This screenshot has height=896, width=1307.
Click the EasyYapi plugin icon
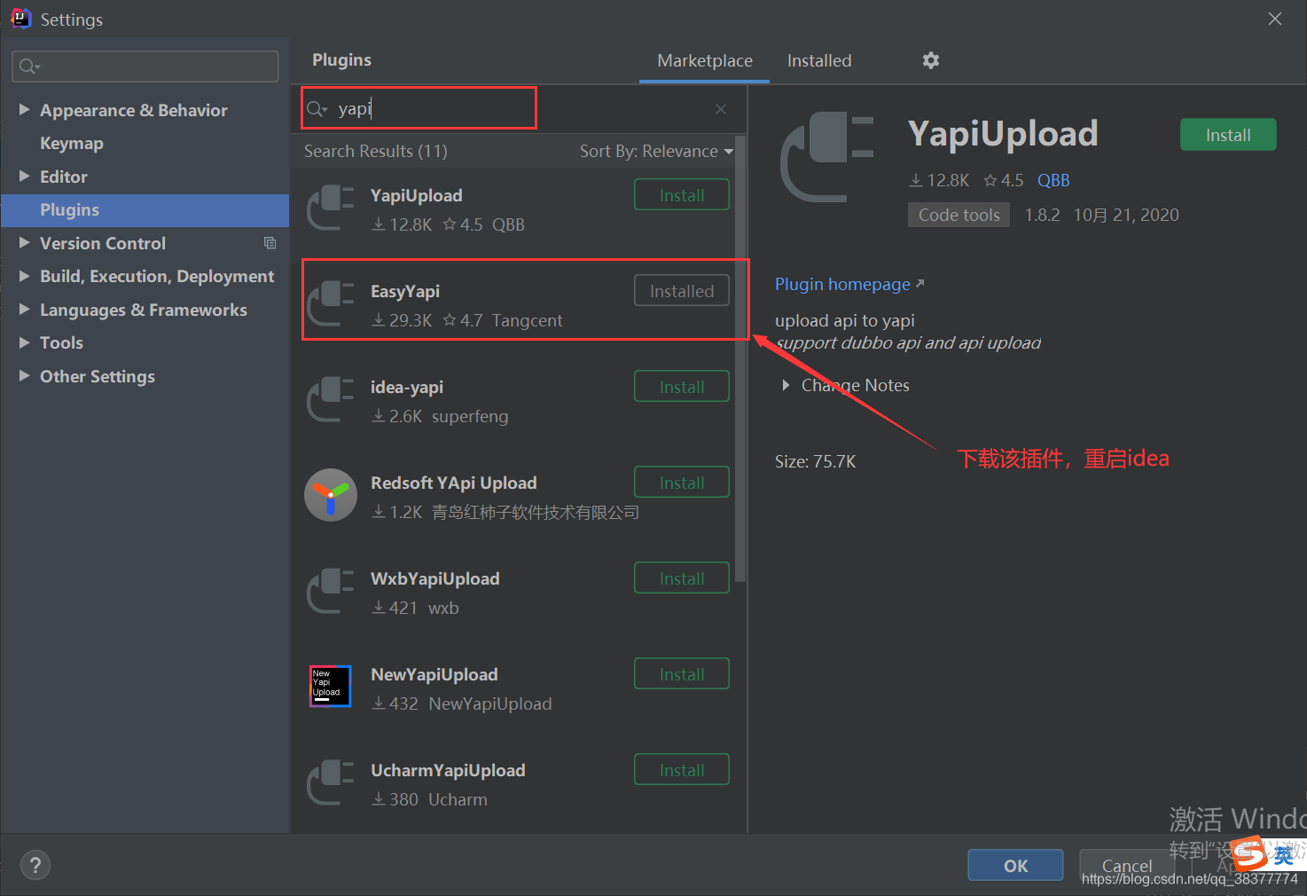coord(330,304)
